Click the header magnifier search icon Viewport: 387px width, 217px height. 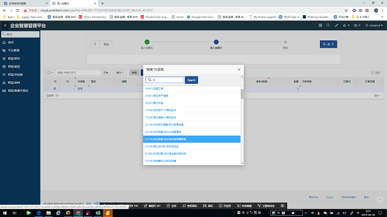tap(328, 25)
